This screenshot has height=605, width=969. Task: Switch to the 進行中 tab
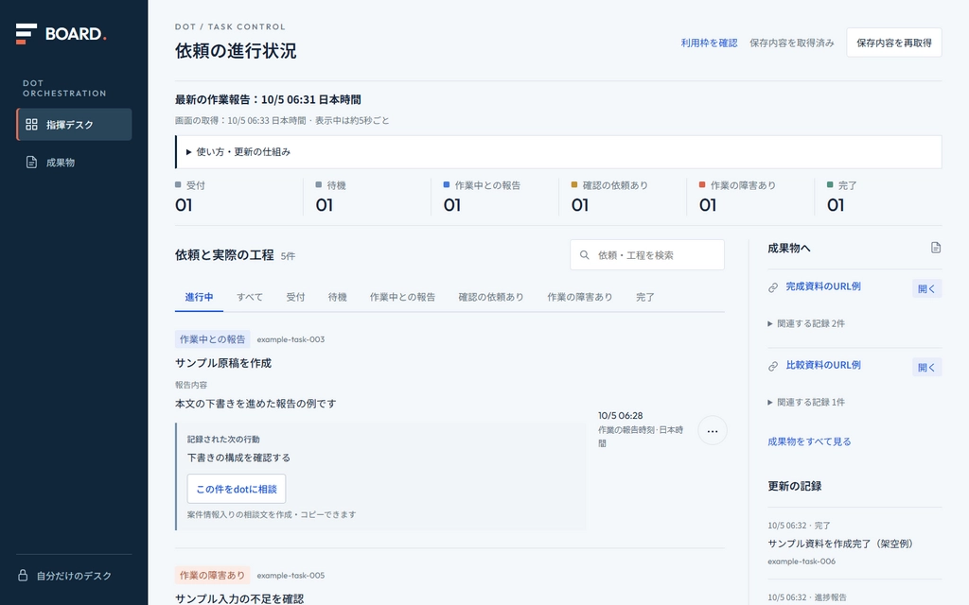pyautogui.click(x=199, y=297)
